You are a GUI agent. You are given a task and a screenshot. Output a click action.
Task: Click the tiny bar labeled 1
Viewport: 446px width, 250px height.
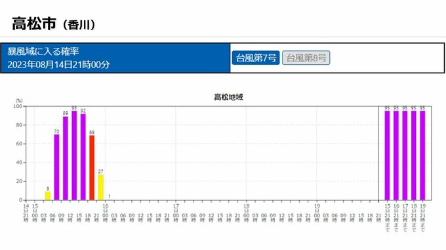pyautogui.click(x=110, y=200)
